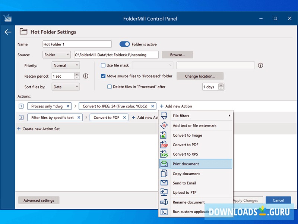The width and height of the screenshot is (298, 224).
Task: Click the Hot Folder Settings folder icon
Action: [23, 31]
